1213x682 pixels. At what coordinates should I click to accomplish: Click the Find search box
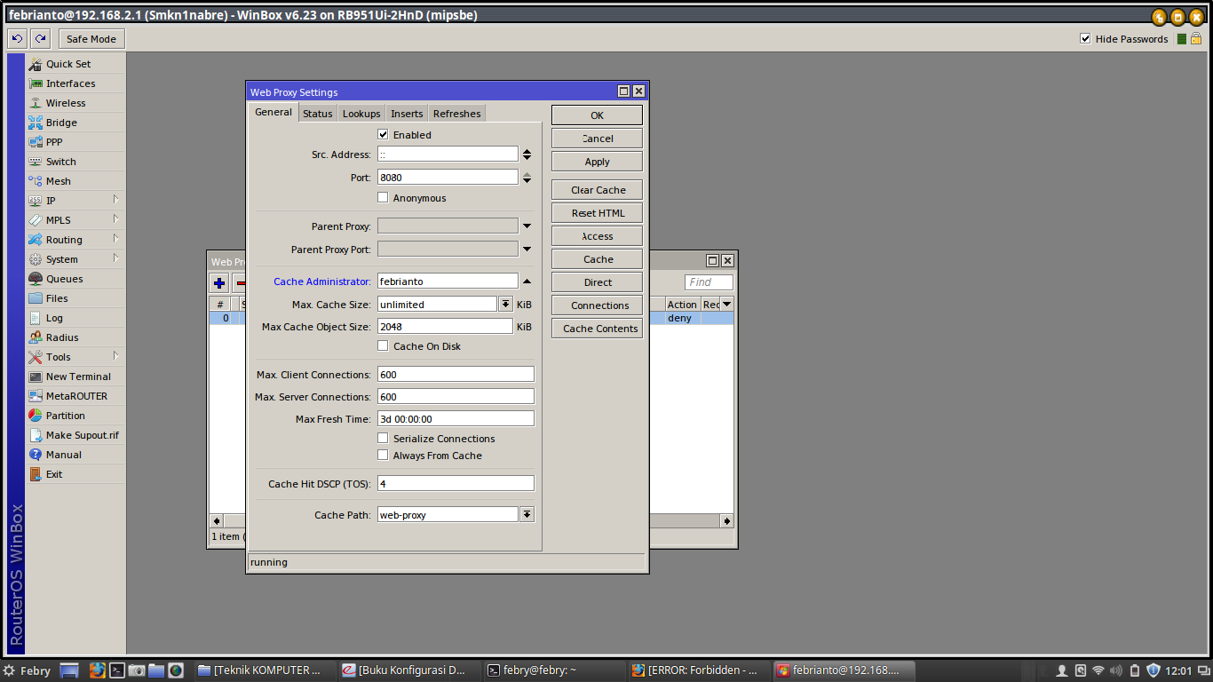(x=709, y=282)
